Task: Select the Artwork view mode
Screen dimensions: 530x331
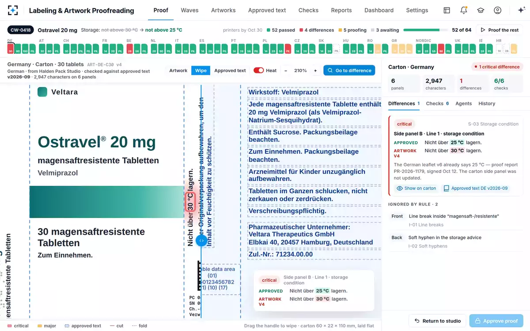Action: [x=178, y=71]
